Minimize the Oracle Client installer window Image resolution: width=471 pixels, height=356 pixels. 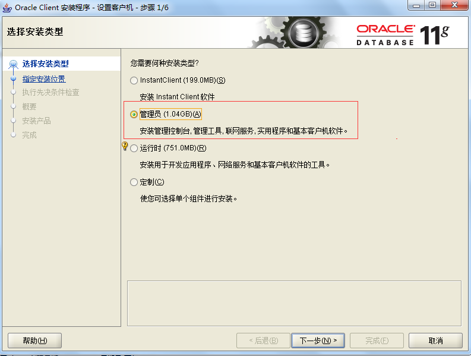(416, 5)
